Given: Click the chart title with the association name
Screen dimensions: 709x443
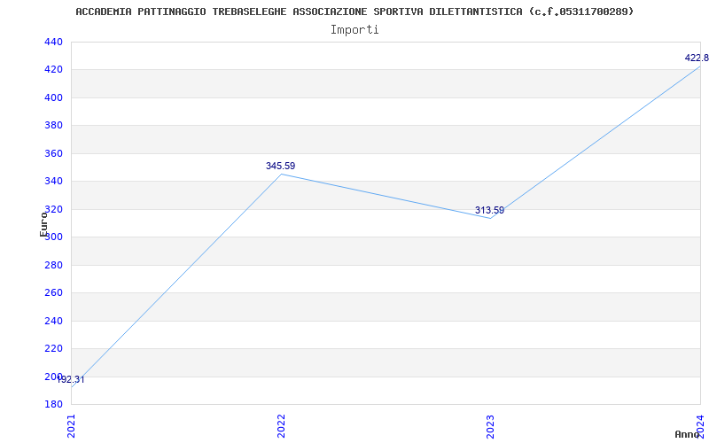Looking at the screenshot, I should pos(354,12).
